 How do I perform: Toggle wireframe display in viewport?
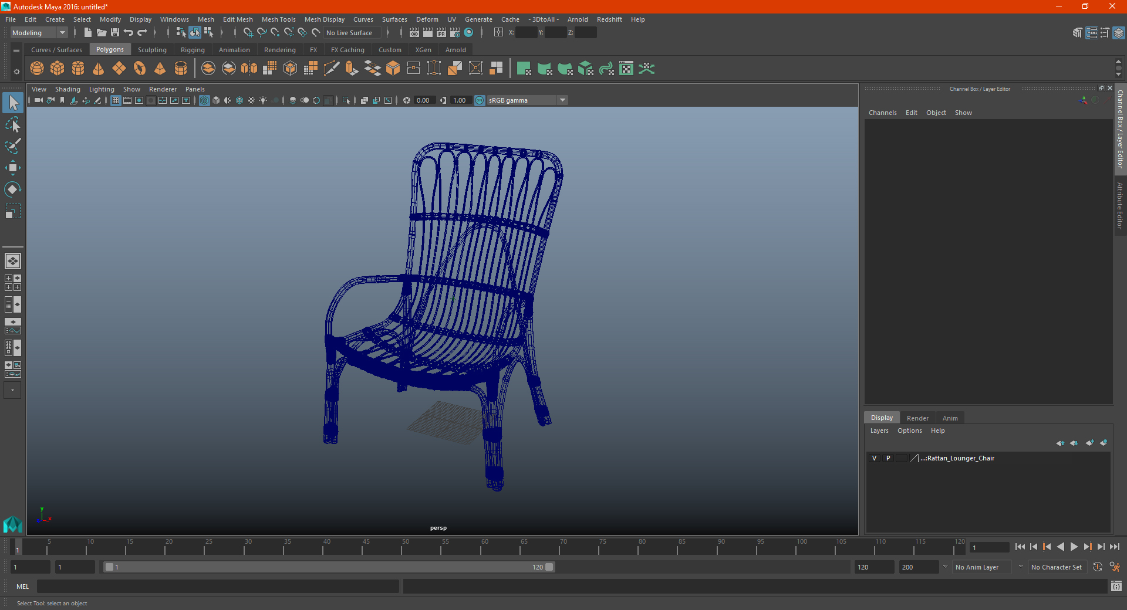[204, 100]
